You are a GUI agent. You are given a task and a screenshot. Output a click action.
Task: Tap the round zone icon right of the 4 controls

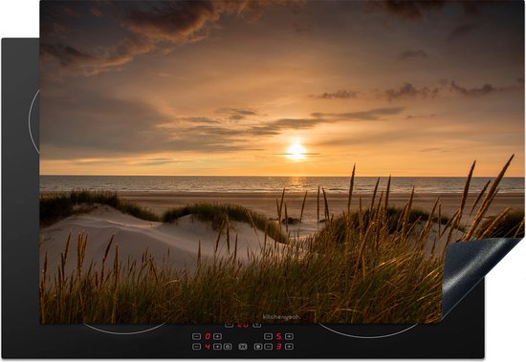(x=228, y=347)
